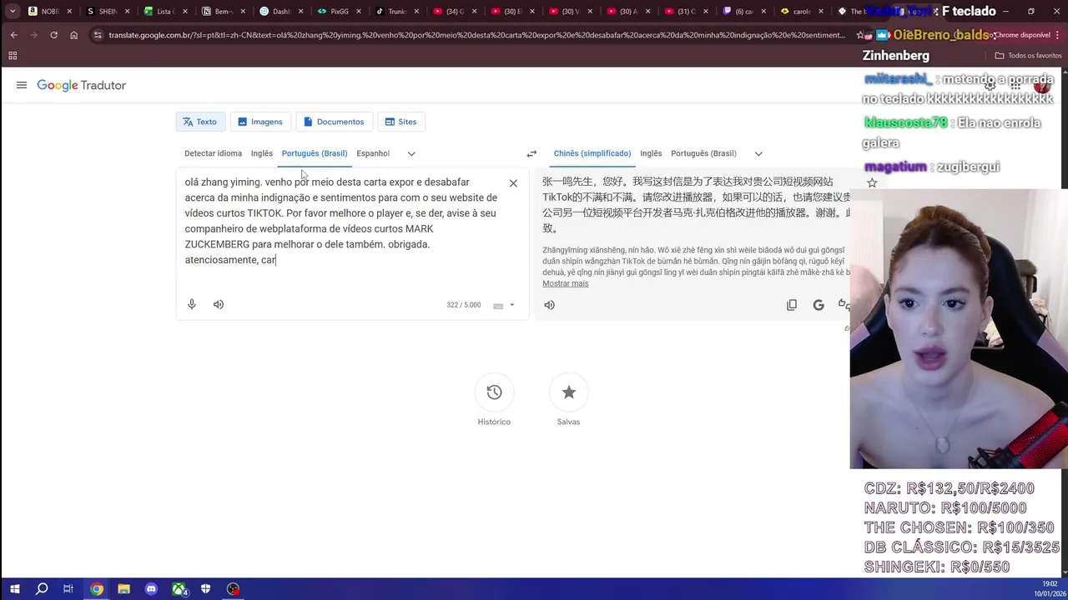Switch to the PixGG browser tab

tap(338, 12)
